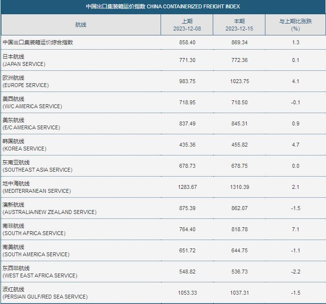Select the South Africa change value 7.1

pyautogui.click(x=295, y=229)
